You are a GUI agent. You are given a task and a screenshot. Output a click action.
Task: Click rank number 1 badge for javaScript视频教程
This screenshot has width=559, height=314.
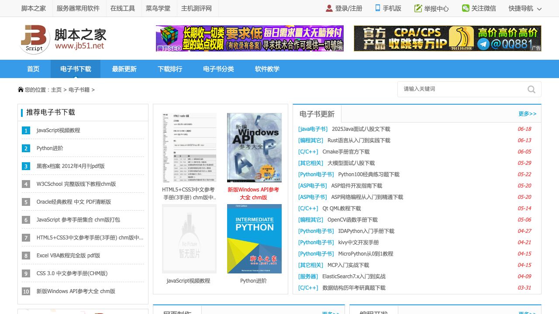pyautogui.click(x=26, y=130)
